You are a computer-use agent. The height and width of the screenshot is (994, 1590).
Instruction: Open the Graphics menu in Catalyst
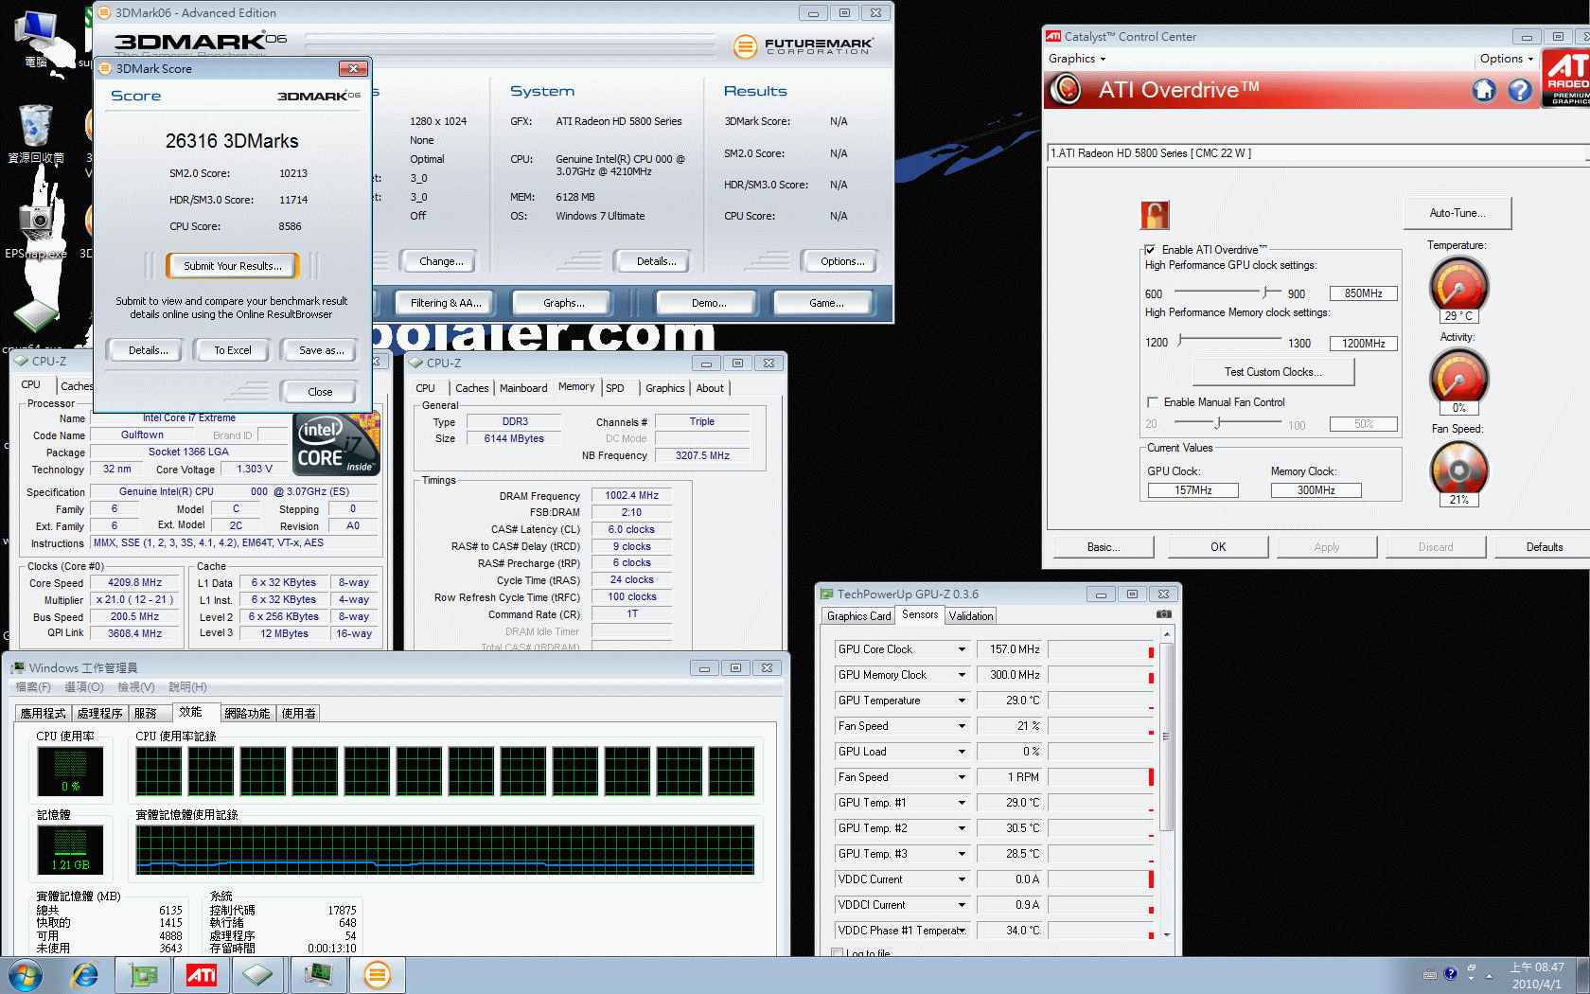click(x=1077, y=59)
